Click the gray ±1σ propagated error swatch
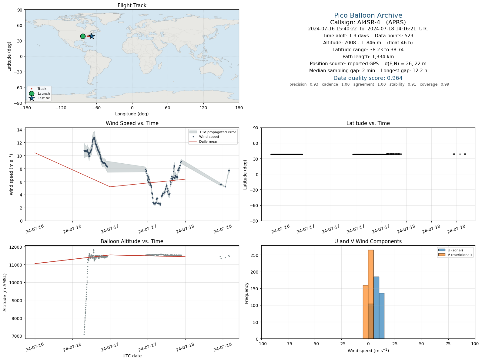The height and width of the screenshot is (361, 482). click(x=193, y=132)
